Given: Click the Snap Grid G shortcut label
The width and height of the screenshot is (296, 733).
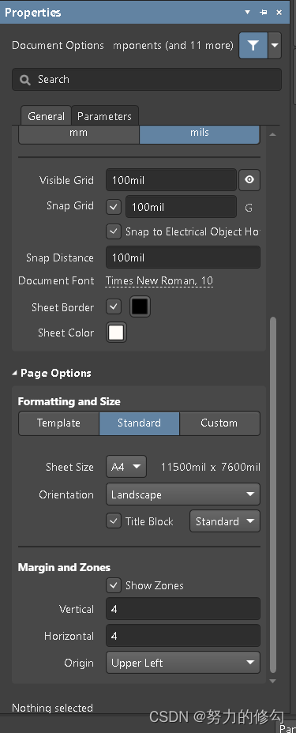Looking at the screenshot, I should pyautogui.click(x=249, y=208).
